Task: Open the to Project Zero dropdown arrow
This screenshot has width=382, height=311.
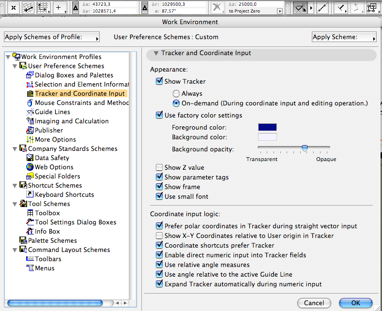Action: (x=280, y=11)
